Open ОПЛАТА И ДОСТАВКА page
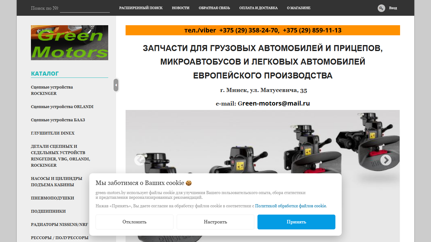Screen dimensions: 431x242 point(258,8)
